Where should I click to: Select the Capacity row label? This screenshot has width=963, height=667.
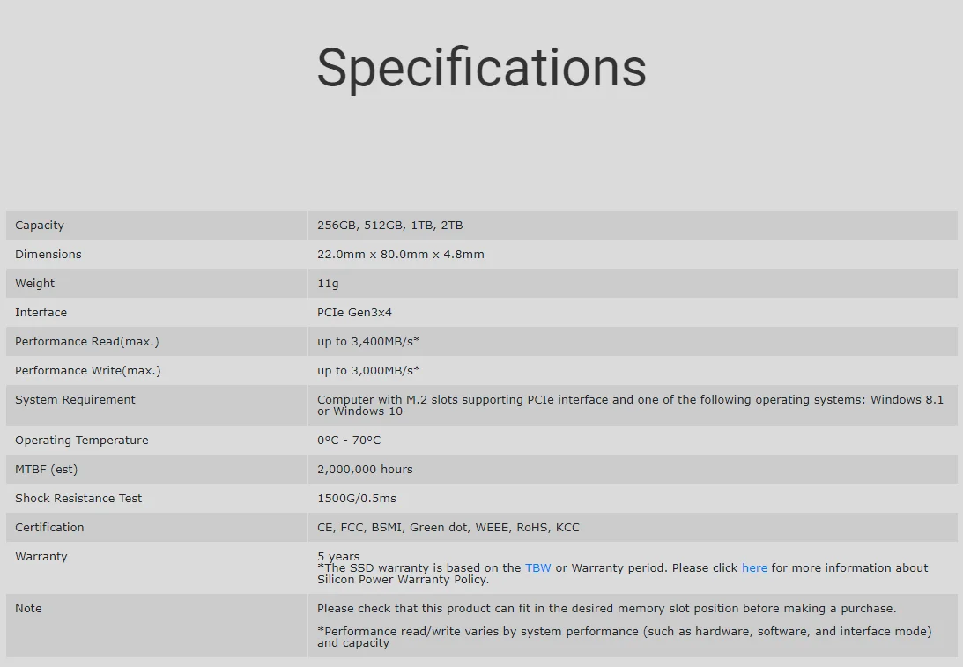40,226
